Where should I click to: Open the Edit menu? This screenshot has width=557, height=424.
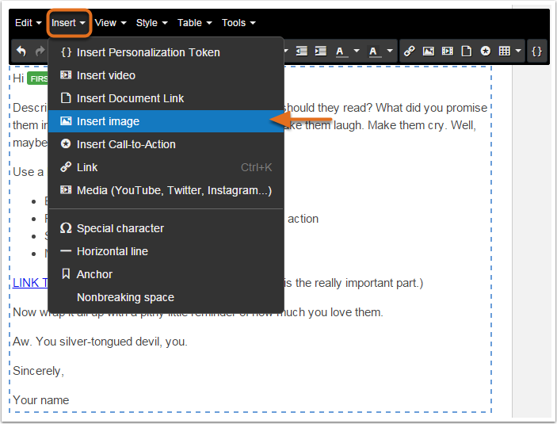[28, 23]
